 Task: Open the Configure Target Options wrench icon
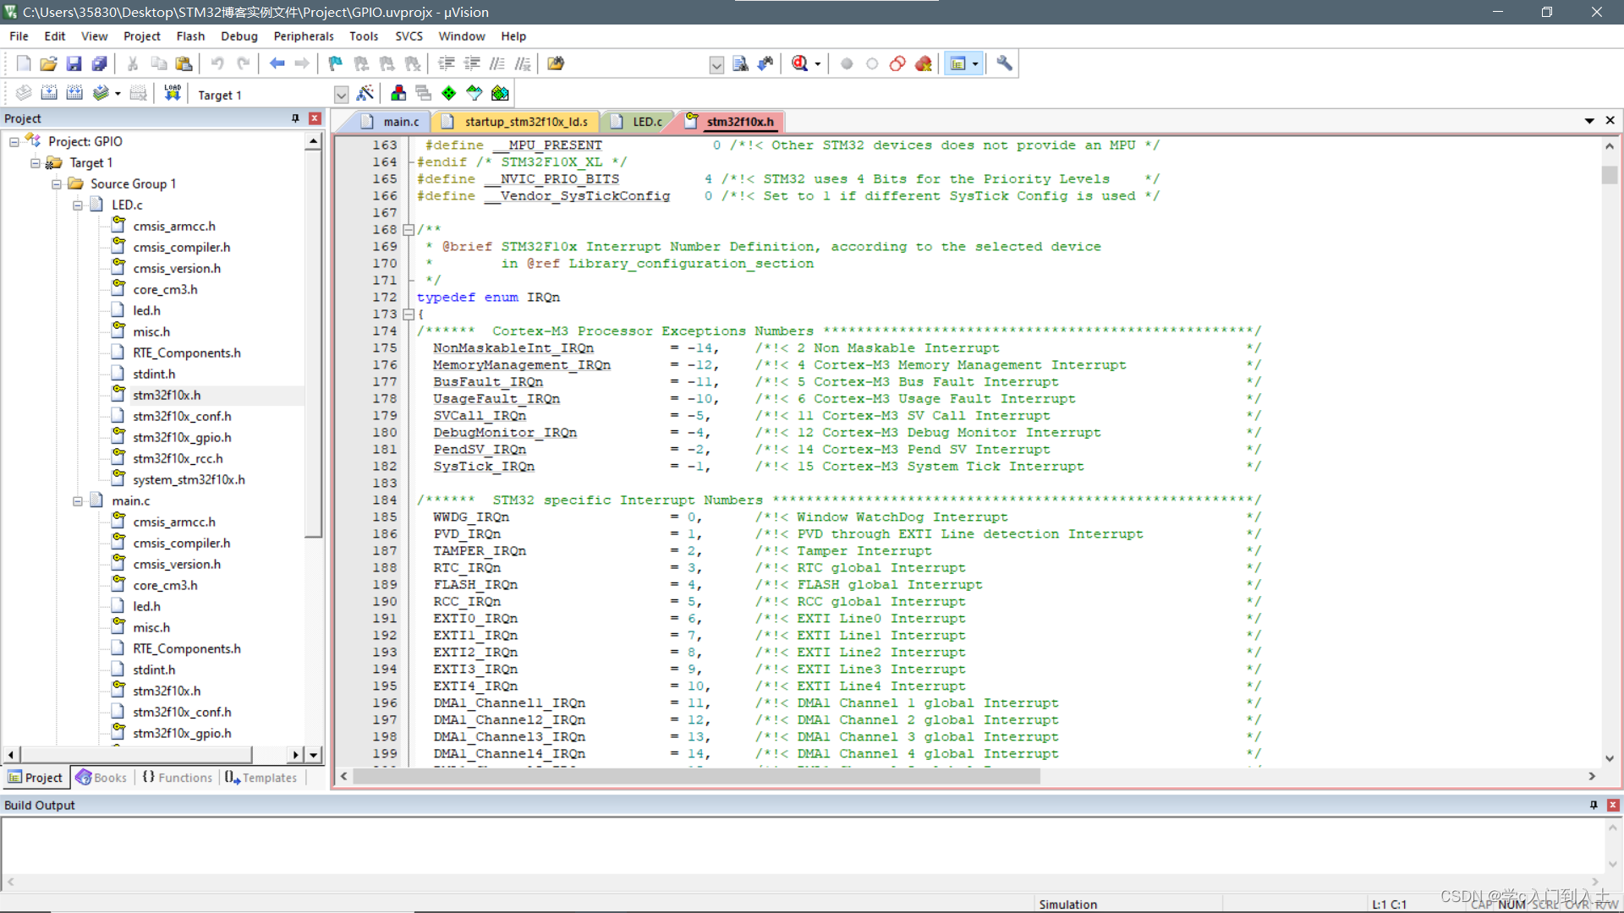point(1003,63)
